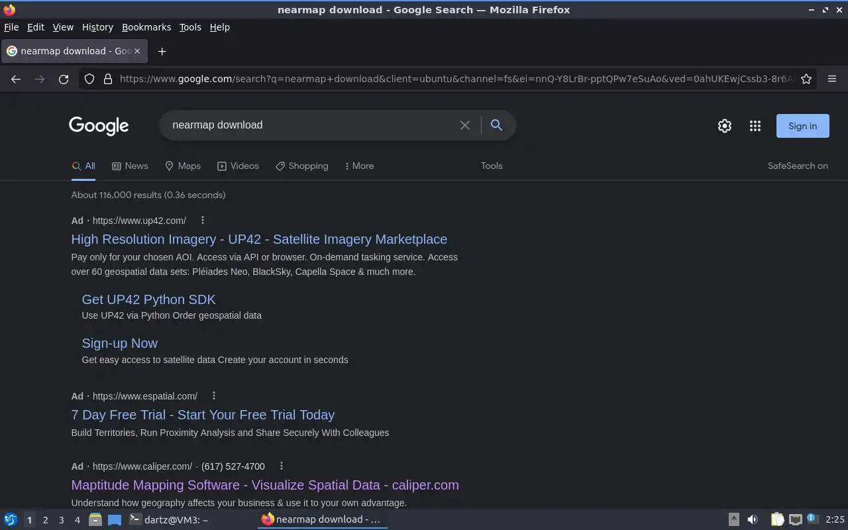The height and width of the screenshot is (530, 848).
Task: Open the search Tools options
Action: pos(492,166)
